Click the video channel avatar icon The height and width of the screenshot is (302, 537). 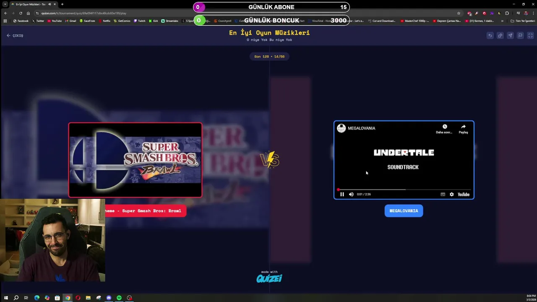coord(341,128)
